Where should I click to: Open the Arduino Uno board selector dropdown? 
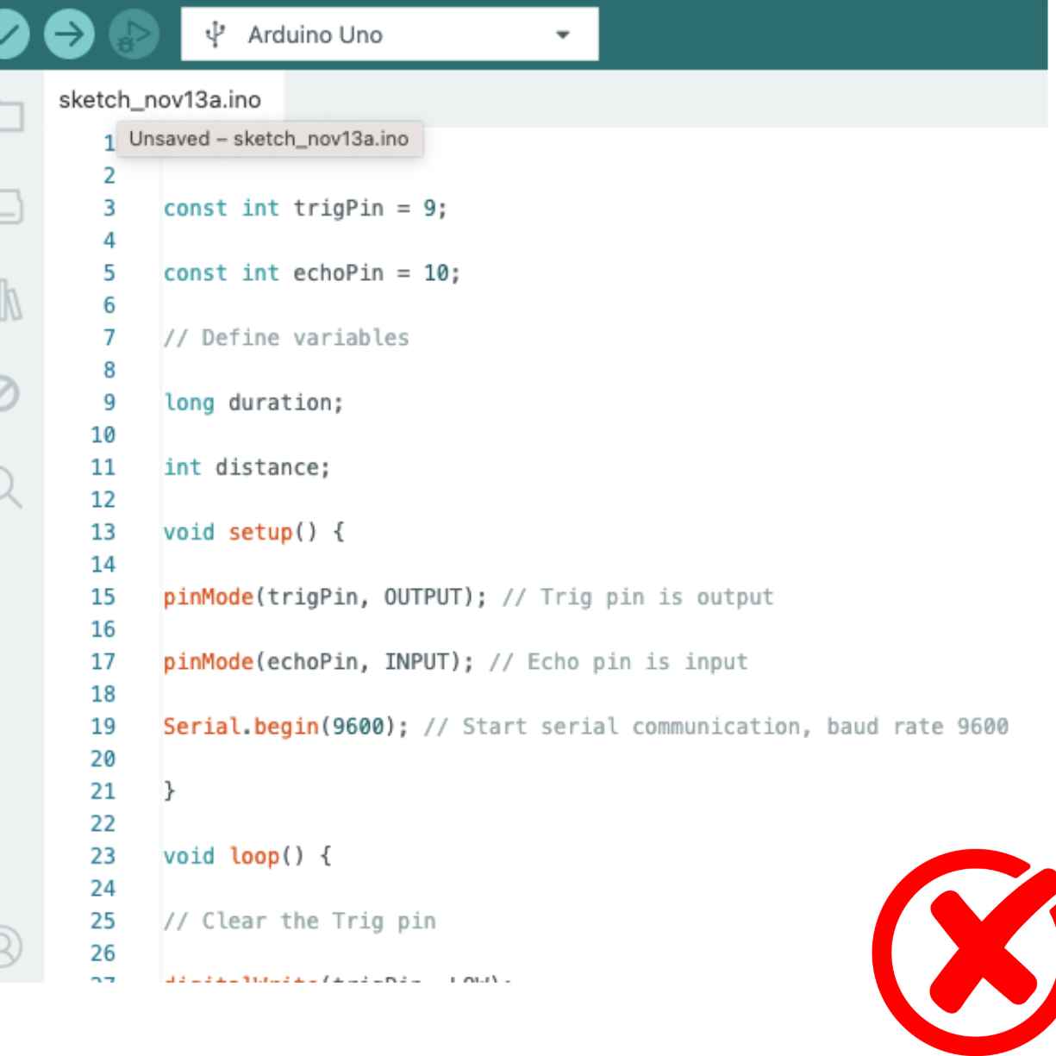315,34
